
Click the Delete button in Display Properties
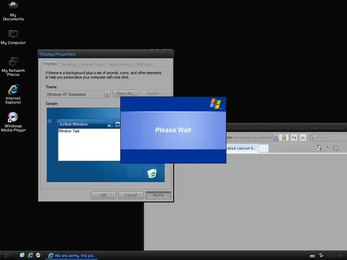tap(153, 93)
